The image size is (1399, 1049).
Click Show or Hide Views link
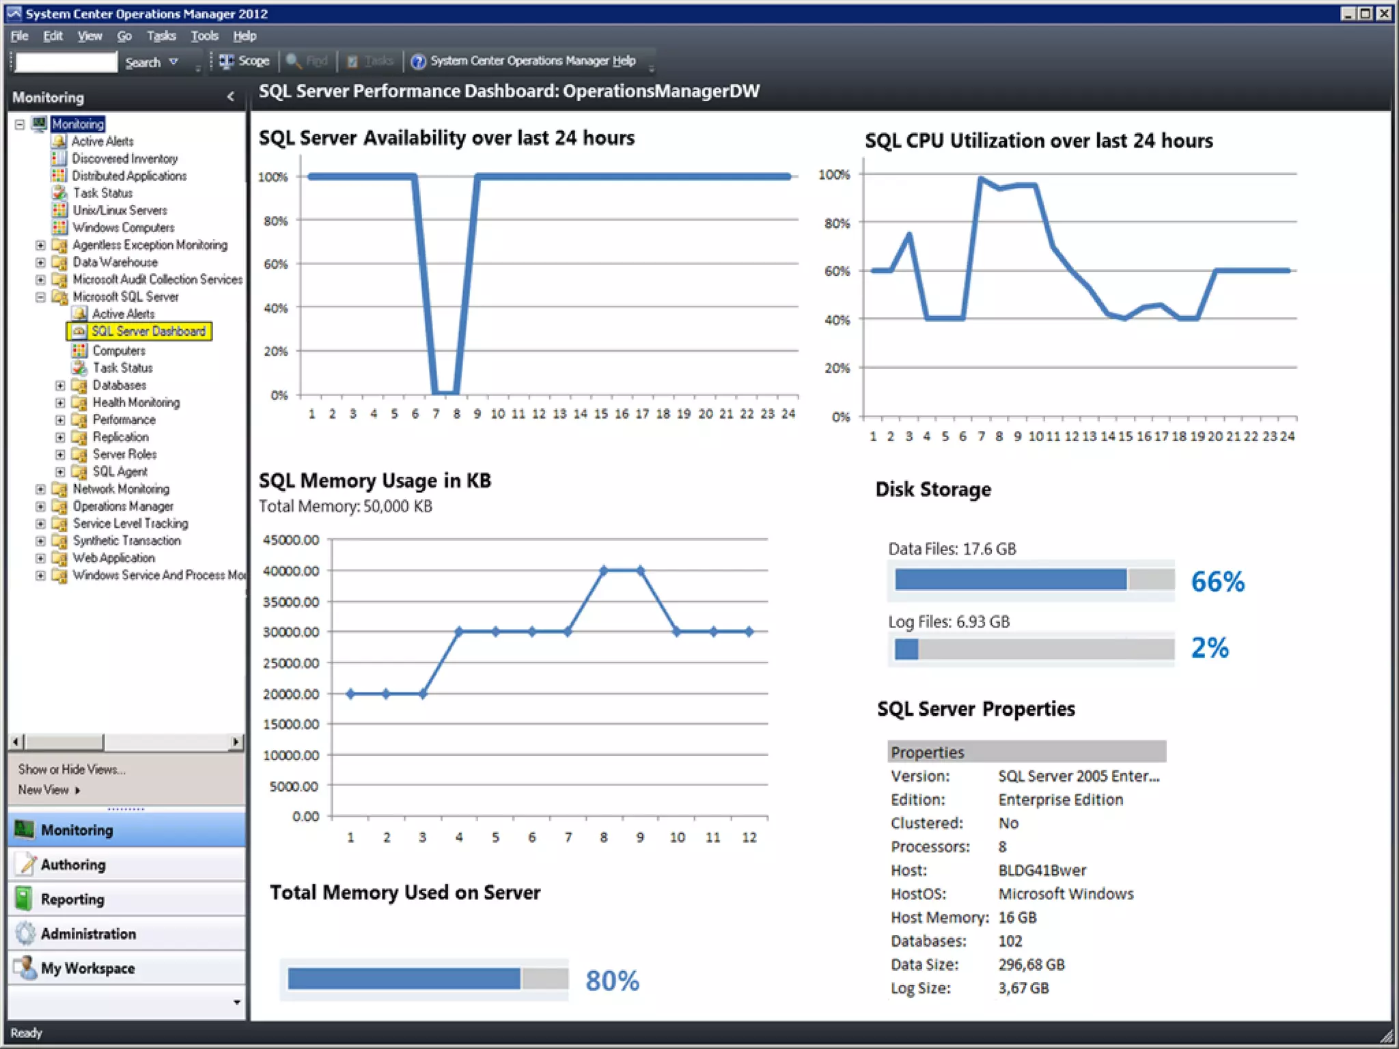(x=72, y=770)
